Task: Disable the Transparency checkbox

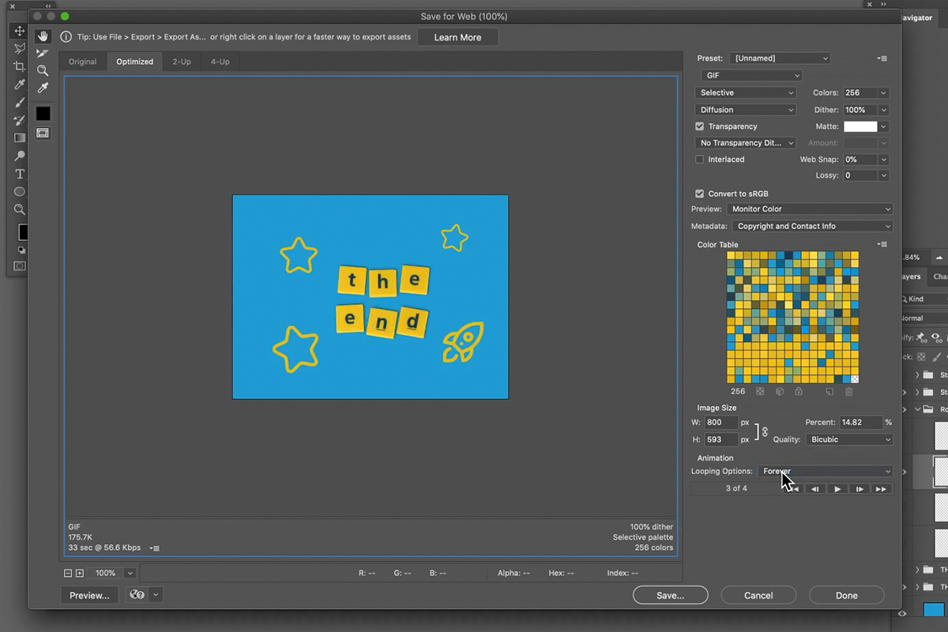Action: pos(699,126)
